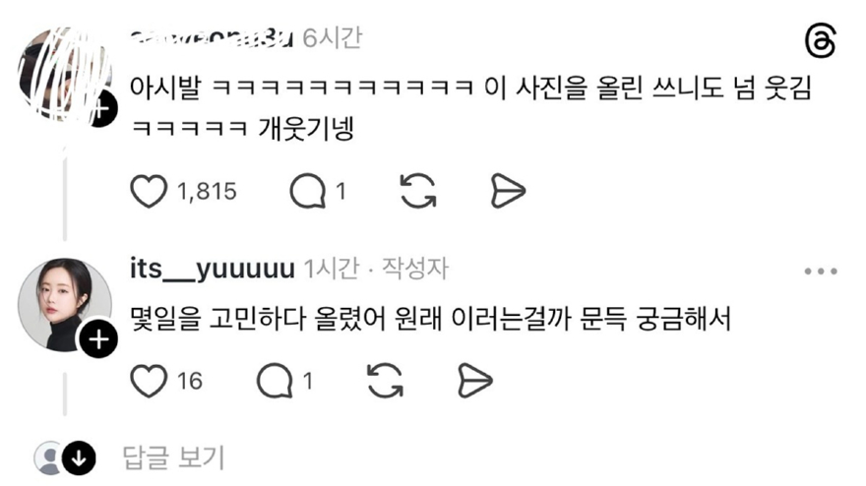Follow its__yuuuuu with the plus badge
Image resolution: width=866 pixels, height=486 pixels.
(98, 339)
